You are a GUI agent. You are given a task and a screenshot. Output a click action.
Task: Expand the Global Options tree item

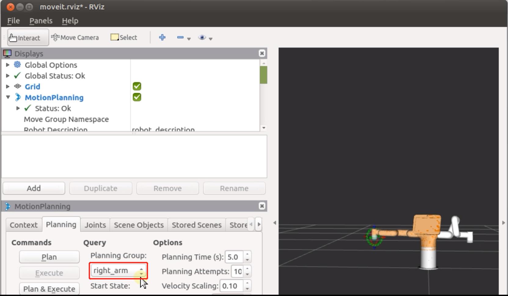pos(8,65)
